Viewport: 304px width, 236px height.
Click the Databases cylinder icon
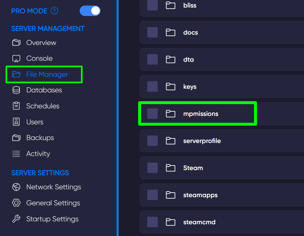[x=16, y=90]
